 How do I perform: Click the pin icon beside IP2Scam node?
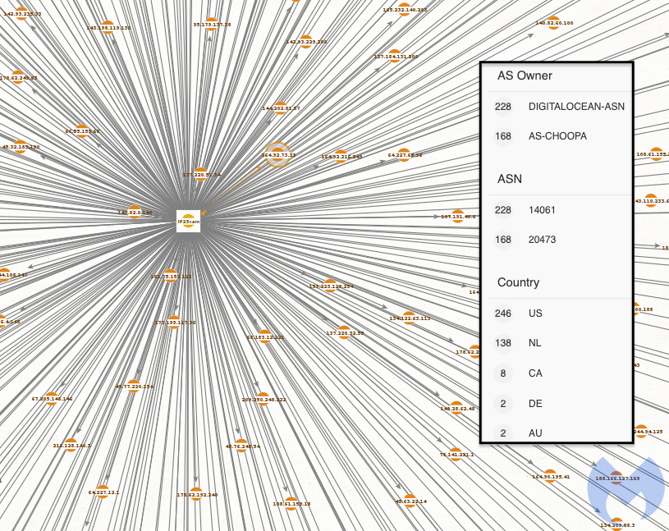[x=204, y=212]
